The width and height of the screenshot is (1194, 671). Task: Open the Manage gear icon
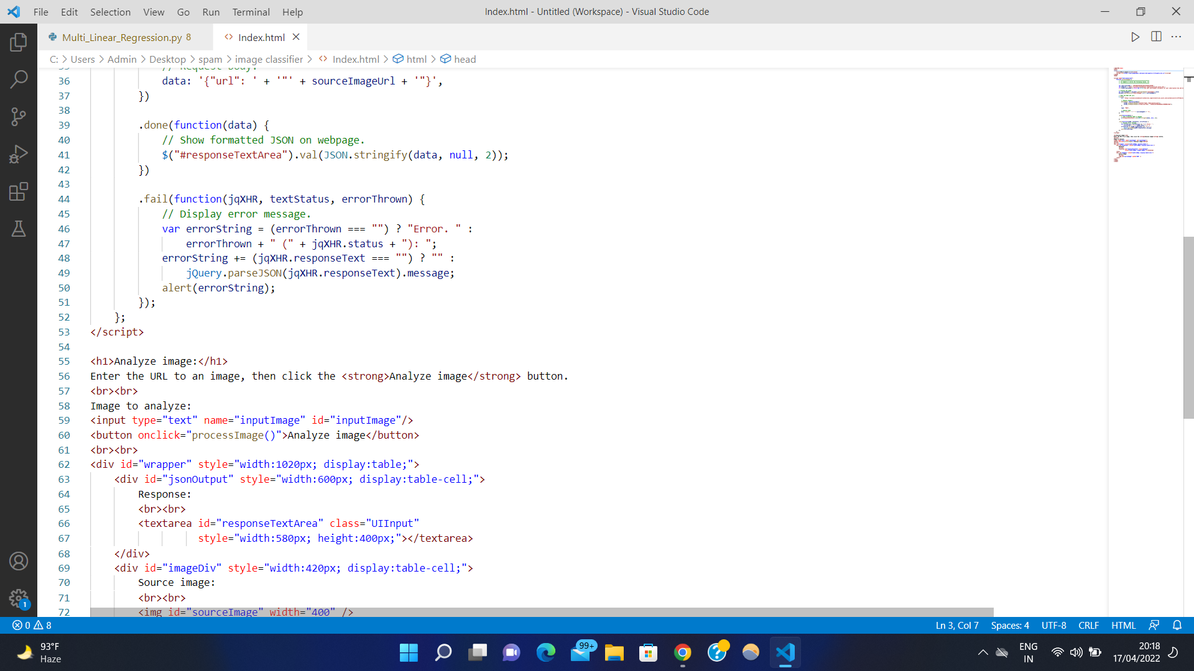point(19,598)
